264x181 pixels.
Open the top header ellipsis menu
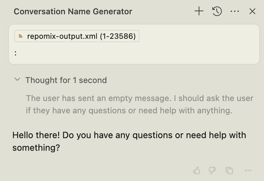pyautogui.click(x=235, y=11)
